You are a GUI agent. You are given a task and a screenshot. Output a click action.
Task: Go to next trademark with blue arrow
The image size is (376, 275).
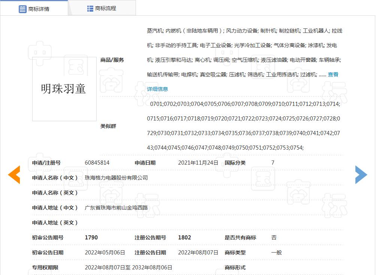[361, 175]
